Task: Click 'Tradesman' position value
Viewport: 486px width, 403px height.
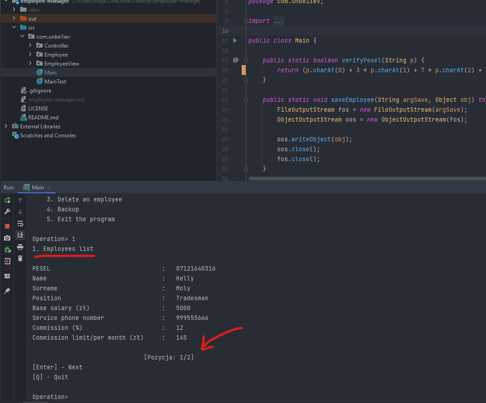Action: coord(192,298)
